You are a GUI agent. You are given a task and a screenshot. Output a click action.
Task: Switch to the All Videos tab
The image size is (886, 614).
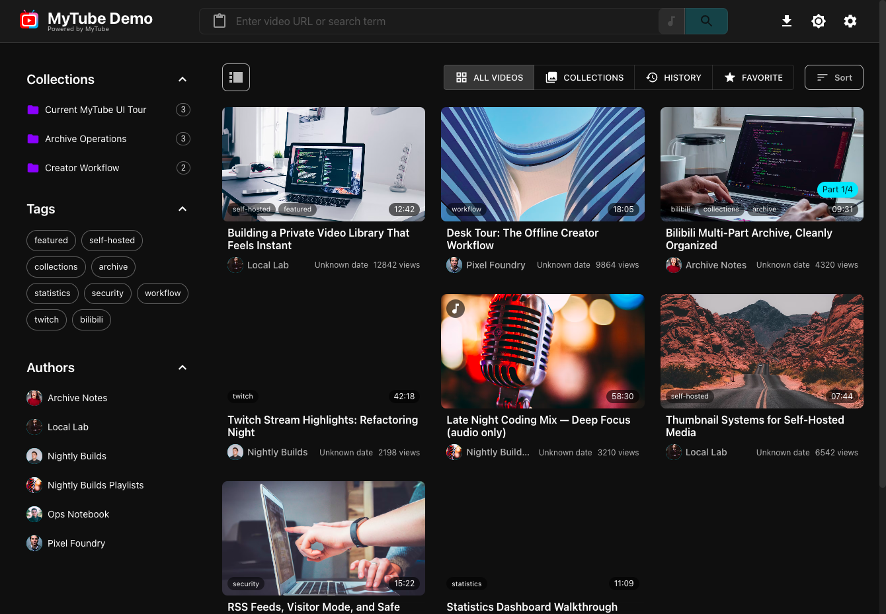pos(489,77)
